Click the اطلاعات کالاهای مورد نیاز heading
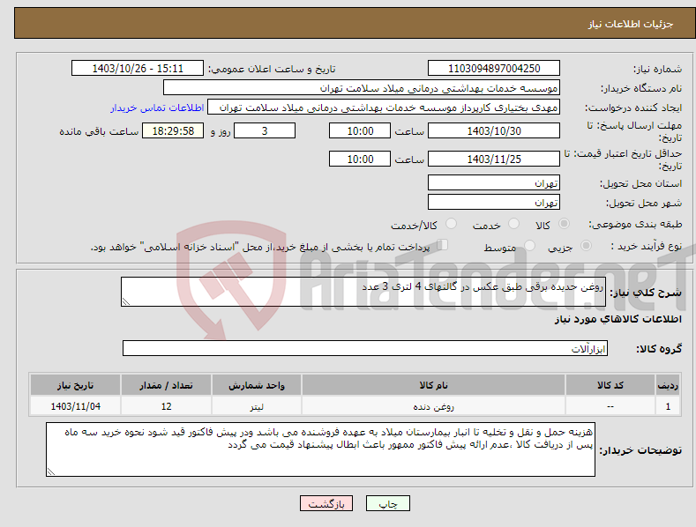This screenshot has height=527, width=696. click(617, 319)
